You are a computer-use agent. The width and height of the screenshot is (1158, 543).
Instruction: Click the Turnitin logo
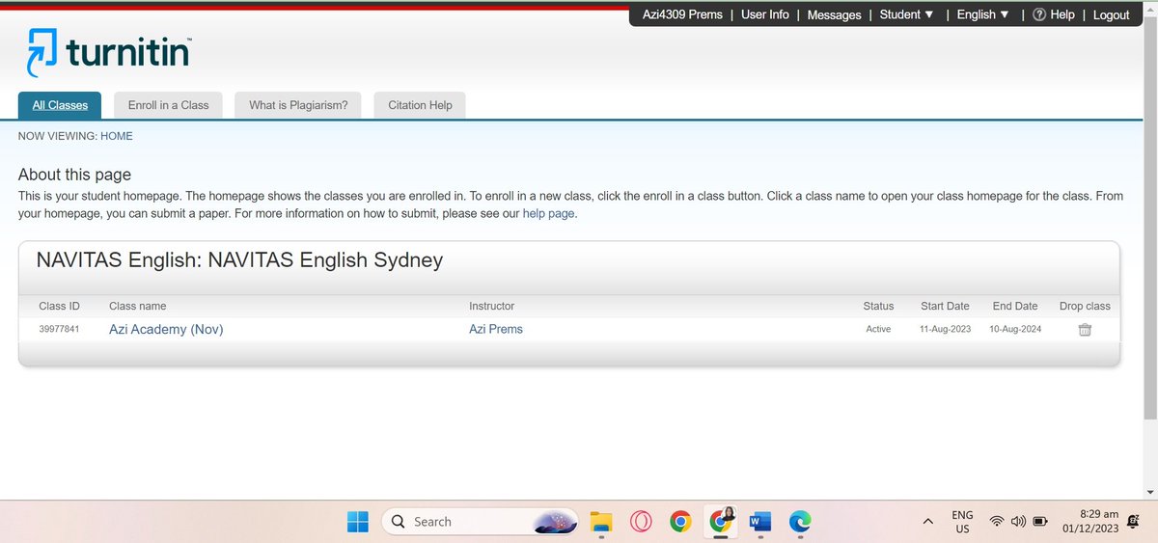[x=109, y=52]
